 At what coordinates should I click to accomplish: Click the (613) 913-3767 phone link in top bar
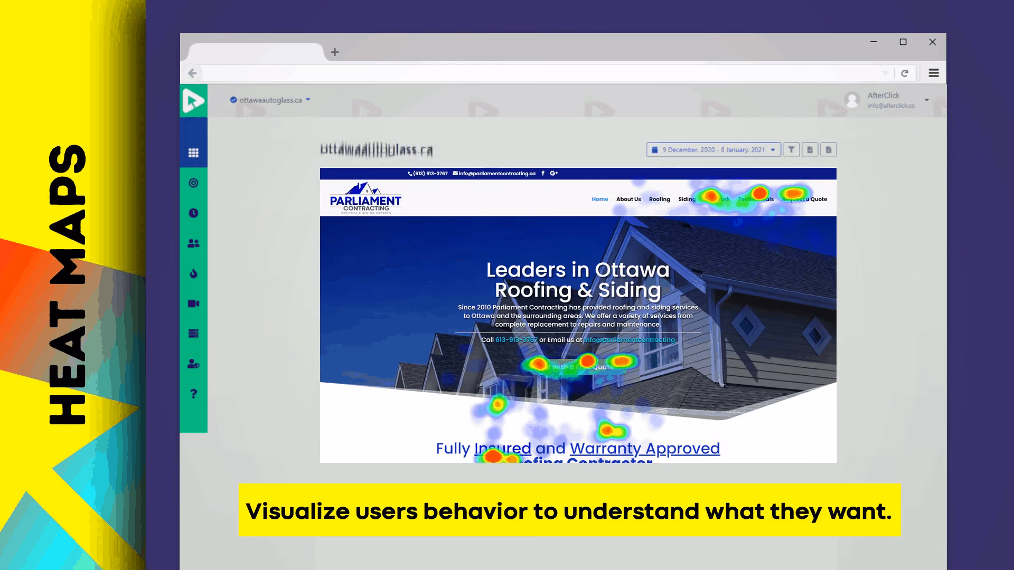click(428, 173)
